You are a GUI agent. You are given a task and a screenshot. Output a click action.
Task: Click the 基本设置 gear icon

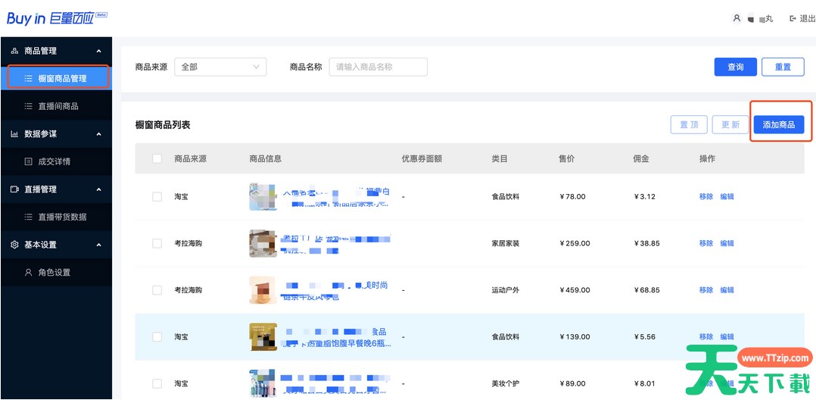coord(14,245)
